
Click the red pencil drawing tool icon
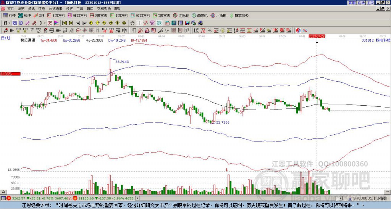(x=5, y=31)
